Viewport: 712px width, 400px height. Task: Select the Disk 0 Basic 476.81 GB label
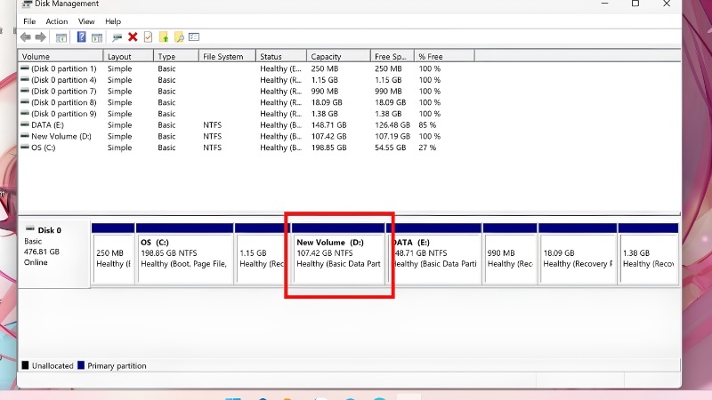click(x=53, y=253)
